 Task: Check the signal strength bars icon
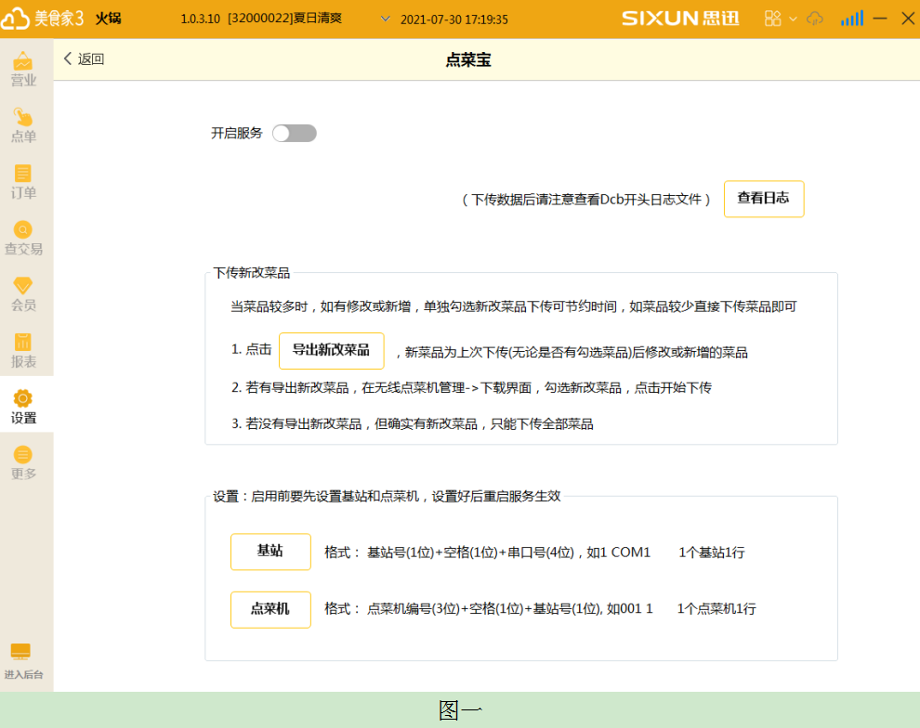click(x=852, y=19)
